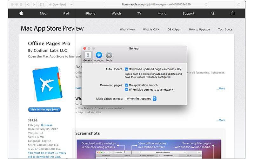Click the Updated: May 05, 2017 text
This screenshot has height=159, width=254.
click(x=43, y=129)
